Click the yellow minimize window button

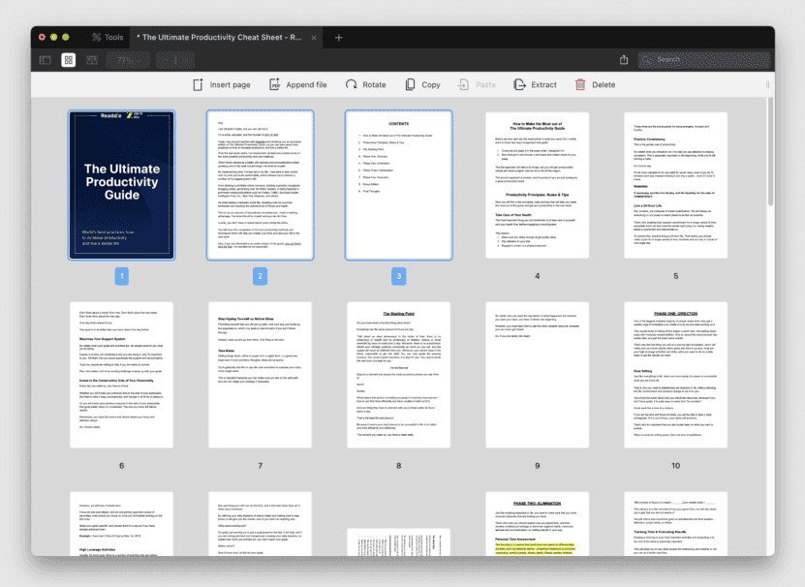tap(54, 37)
